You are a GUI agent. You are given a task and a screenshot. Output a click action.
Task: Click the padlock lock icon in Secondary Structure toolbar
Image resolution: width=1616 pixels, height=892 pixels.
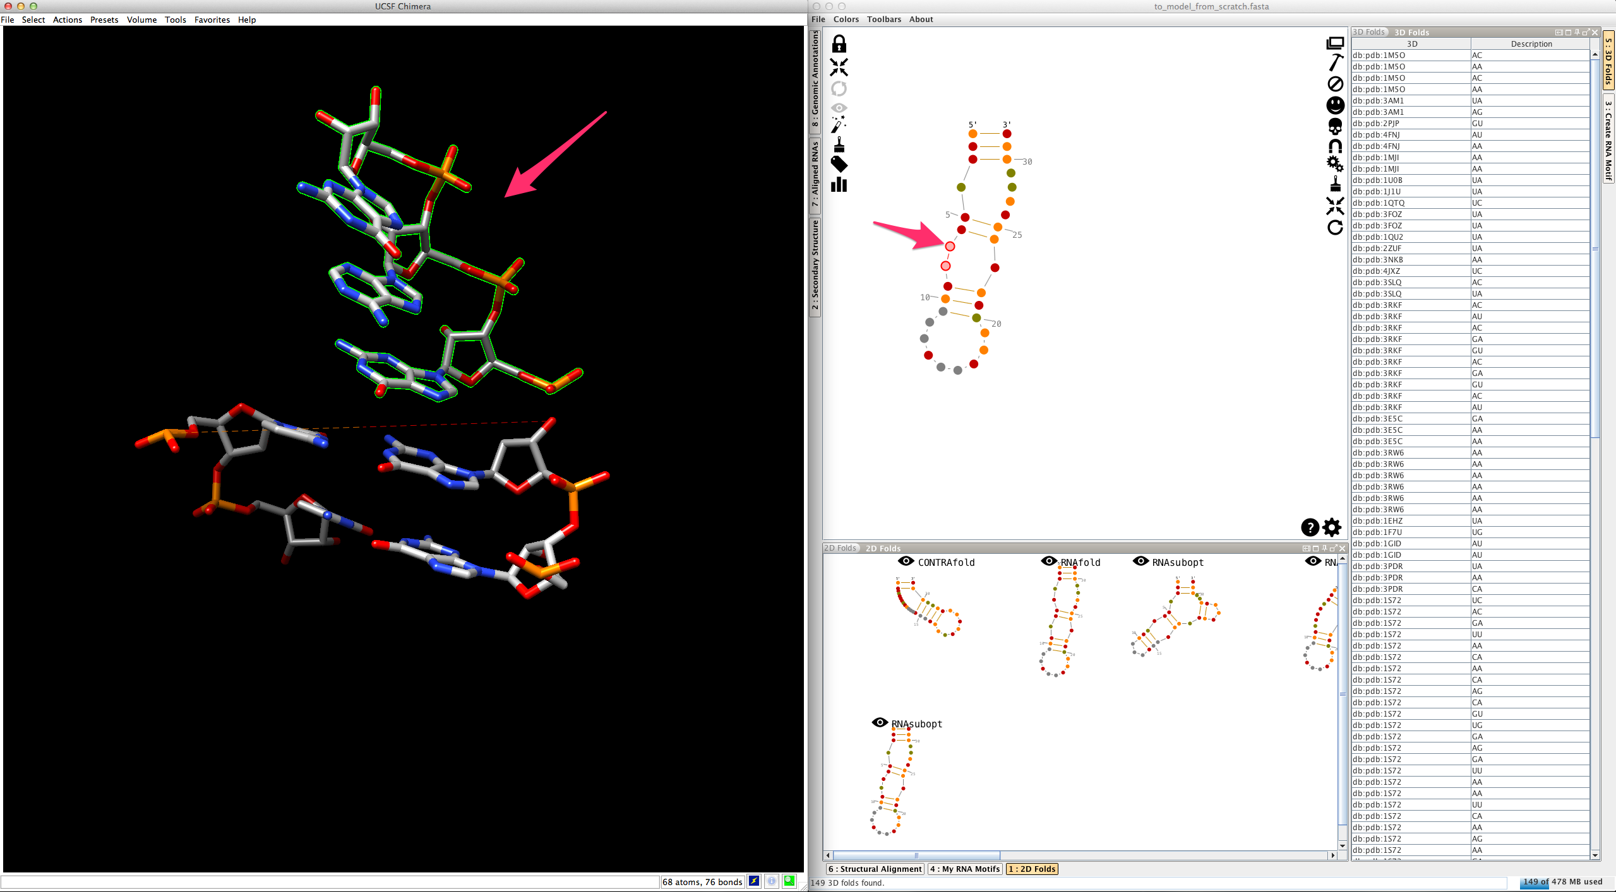839,44
